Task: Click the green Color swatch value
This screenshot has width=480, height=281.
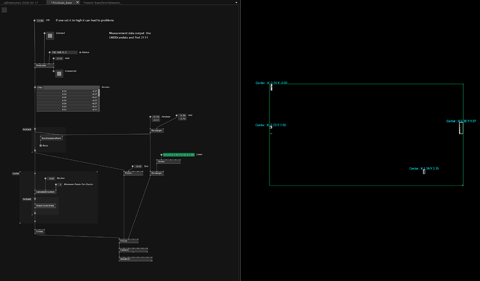Action: pos(182,155)
